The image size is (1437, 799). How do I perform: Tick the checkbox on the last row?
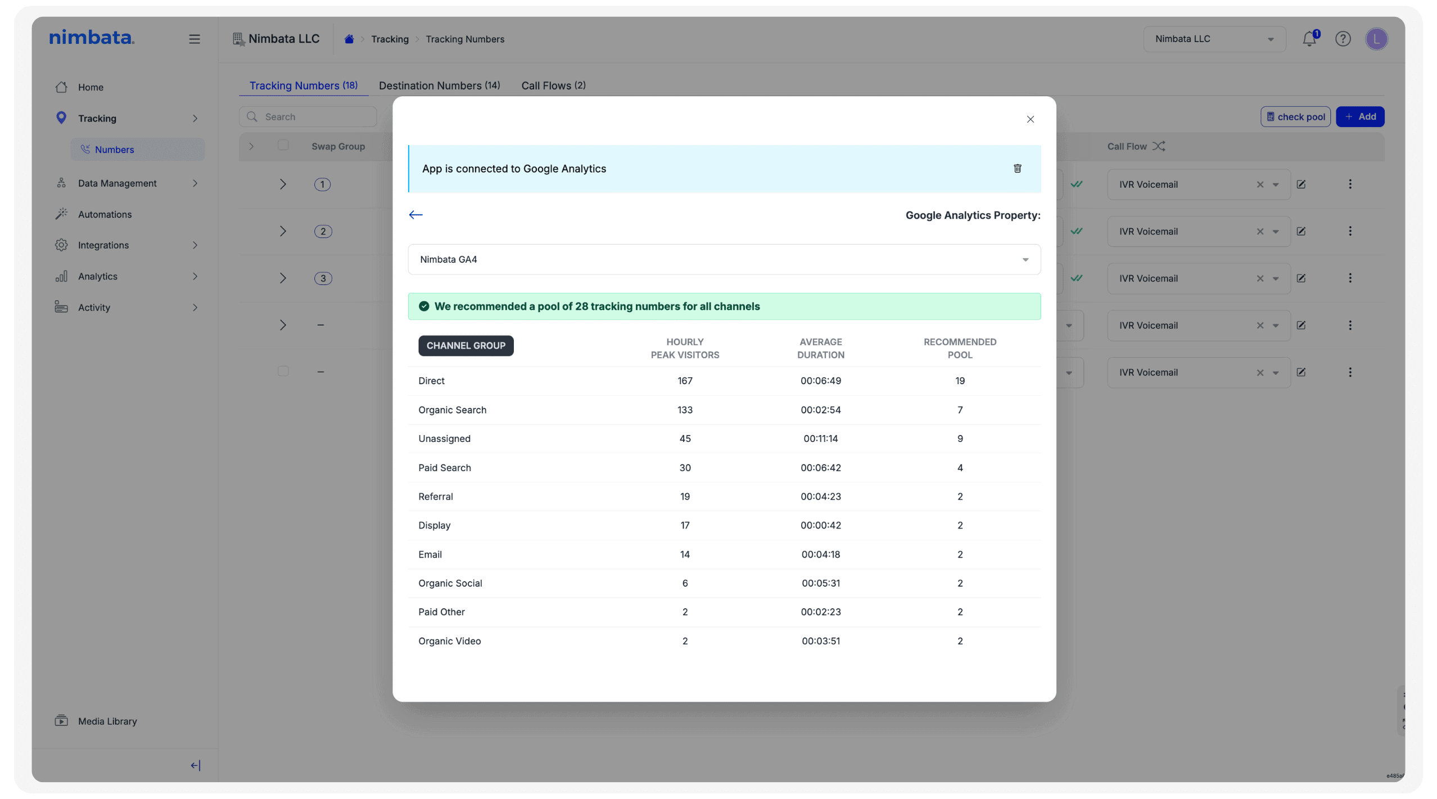click(x=283, y=372)
